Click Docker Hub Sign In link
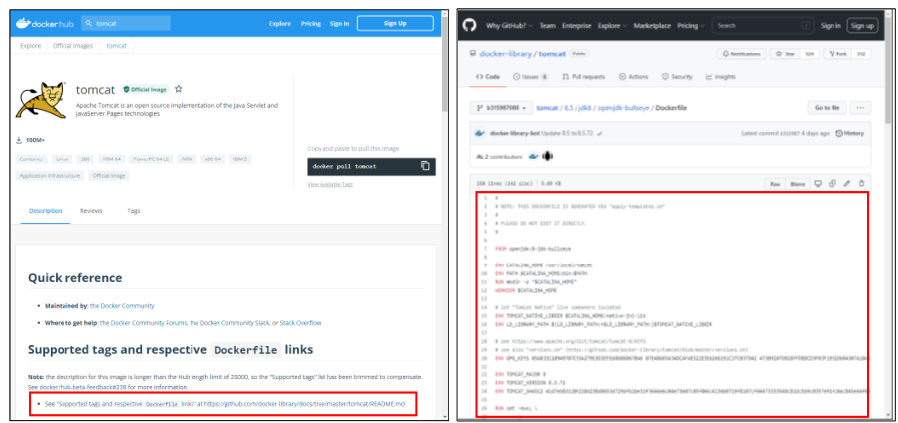Viewport: 898px width, 423px height. [339, 24]
